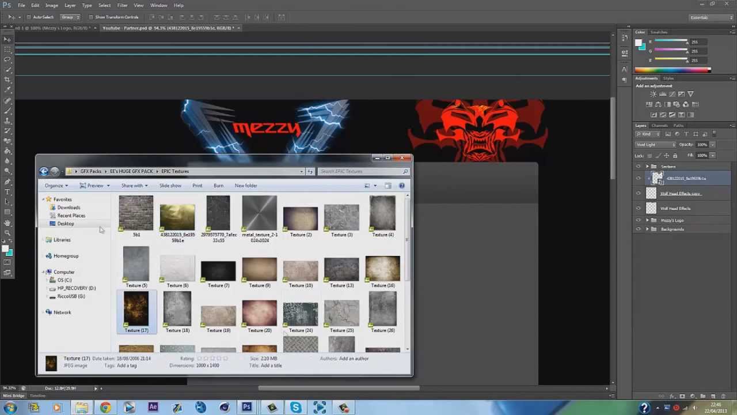Filter layers by type layers icon
Viewport: 737px width, 415px height.
686,134
